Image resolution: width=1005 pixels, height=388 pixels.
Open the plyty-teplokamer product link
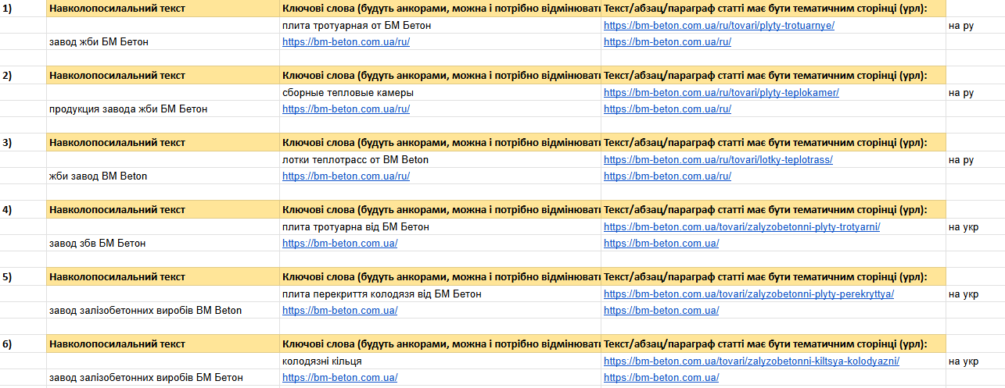pyautogui.click(x=721, y=93)
